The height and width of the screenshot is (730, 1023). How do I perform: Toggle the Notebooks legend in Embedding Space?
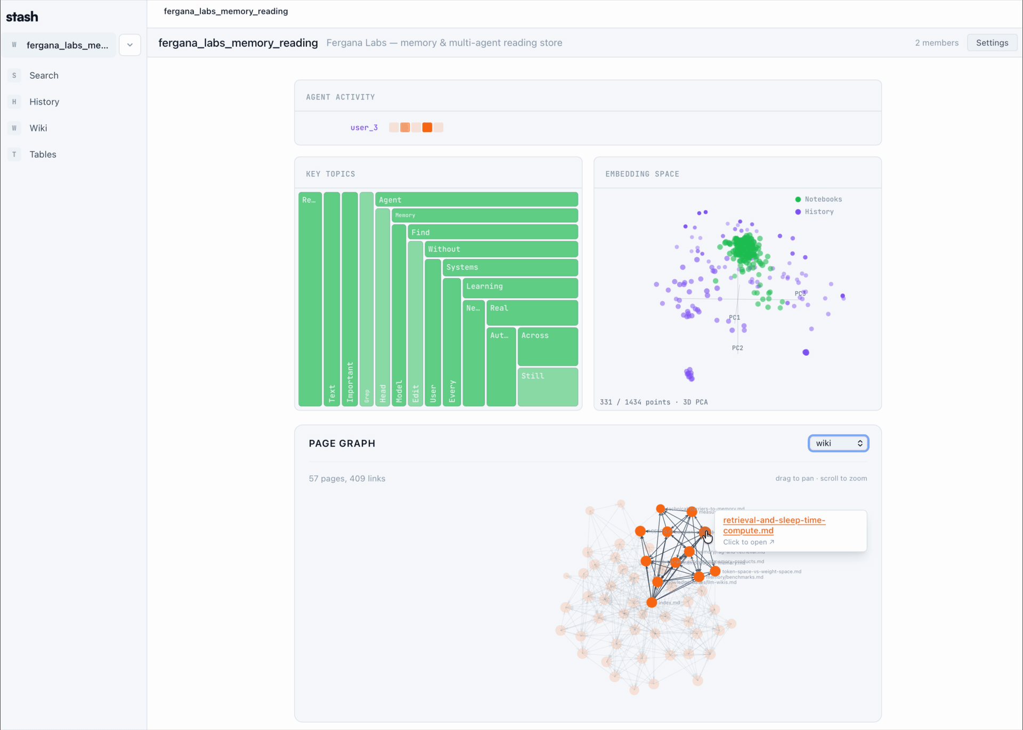click(819, 199)
